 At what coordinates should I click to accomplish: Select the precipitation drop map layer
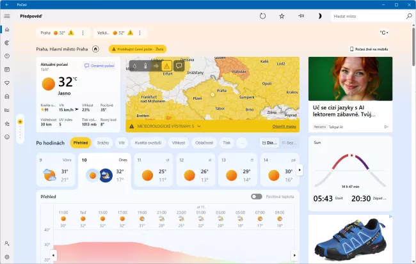[x=135, y=66]
